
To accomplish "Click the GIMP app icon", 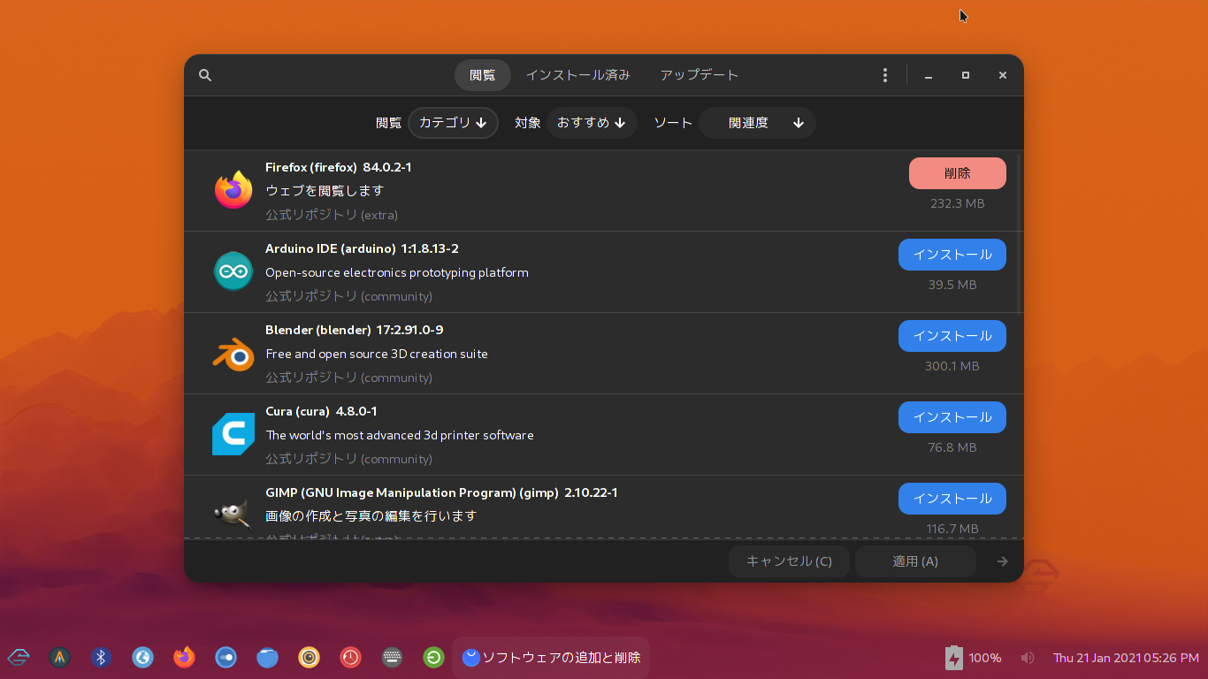I will [x=232, y=514].
